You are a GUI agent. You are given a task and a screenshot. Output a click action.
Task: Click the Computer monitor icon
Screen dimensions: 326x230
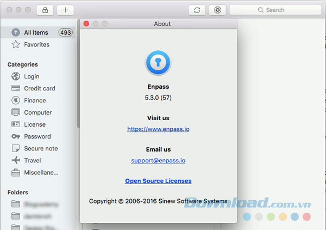(16, 112)
